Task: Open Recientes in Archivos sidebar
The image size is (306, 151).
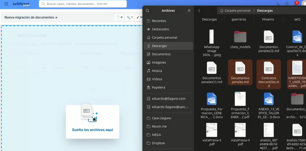Action: coord(168,21)
